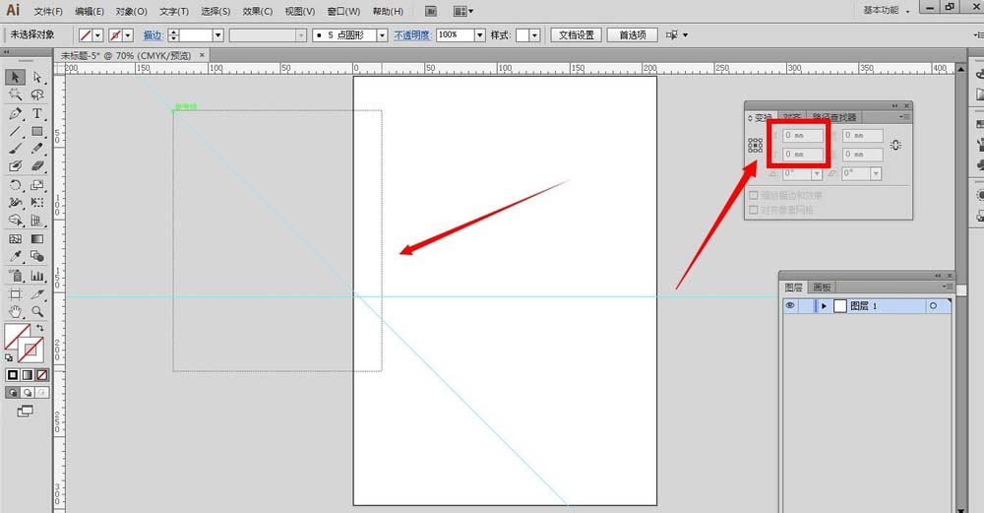This screenshot has height=513, width=984.
Task: Switch to the 画板 tab
Action: pos(821,288)
